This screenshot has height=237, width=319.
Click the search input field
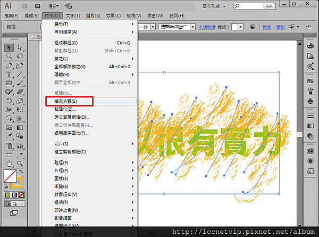[249, 6]
